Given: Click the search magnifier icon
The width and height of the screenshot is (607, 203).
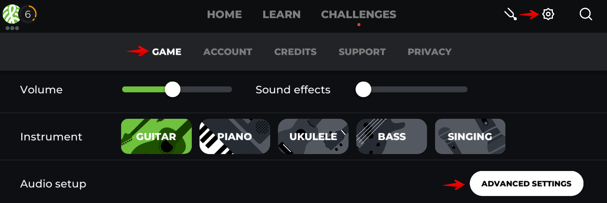Looking at the screenshot, I should tap(586, 14).
